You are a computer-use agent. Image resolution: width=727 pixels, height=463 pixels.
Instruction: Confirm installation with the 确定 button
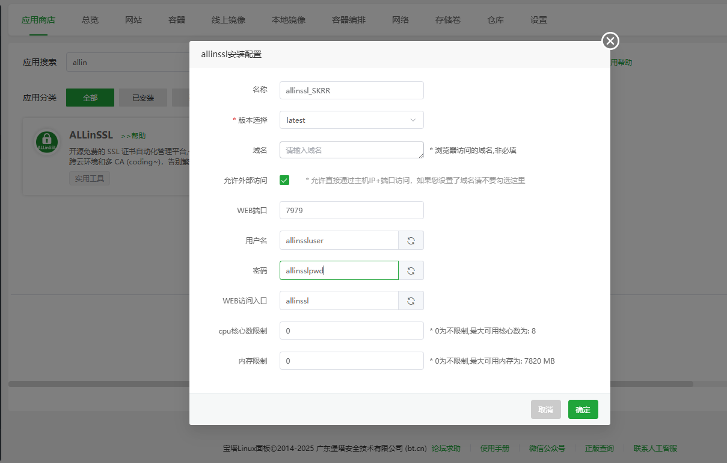[583, 409]
